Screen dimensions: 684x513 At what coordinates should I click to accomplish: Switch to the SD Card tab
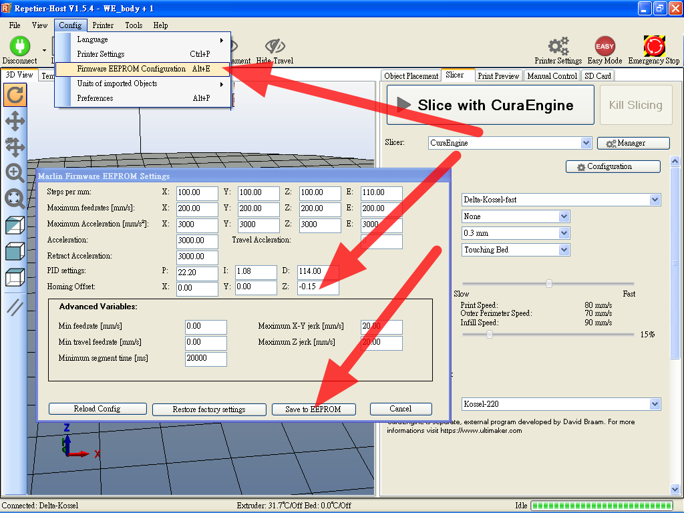point(598,76)
